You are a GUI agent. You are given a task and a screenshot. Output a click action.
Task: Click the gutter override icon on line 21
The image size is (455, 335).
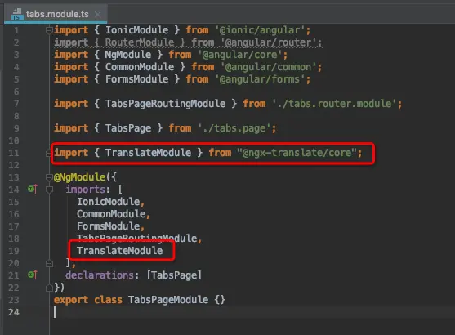(x=33, y=275)
